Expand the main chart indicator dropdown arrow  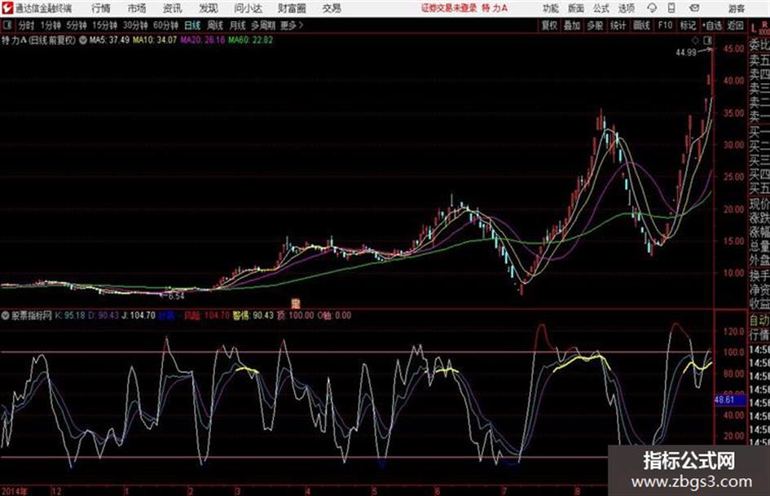pos(83,40)
